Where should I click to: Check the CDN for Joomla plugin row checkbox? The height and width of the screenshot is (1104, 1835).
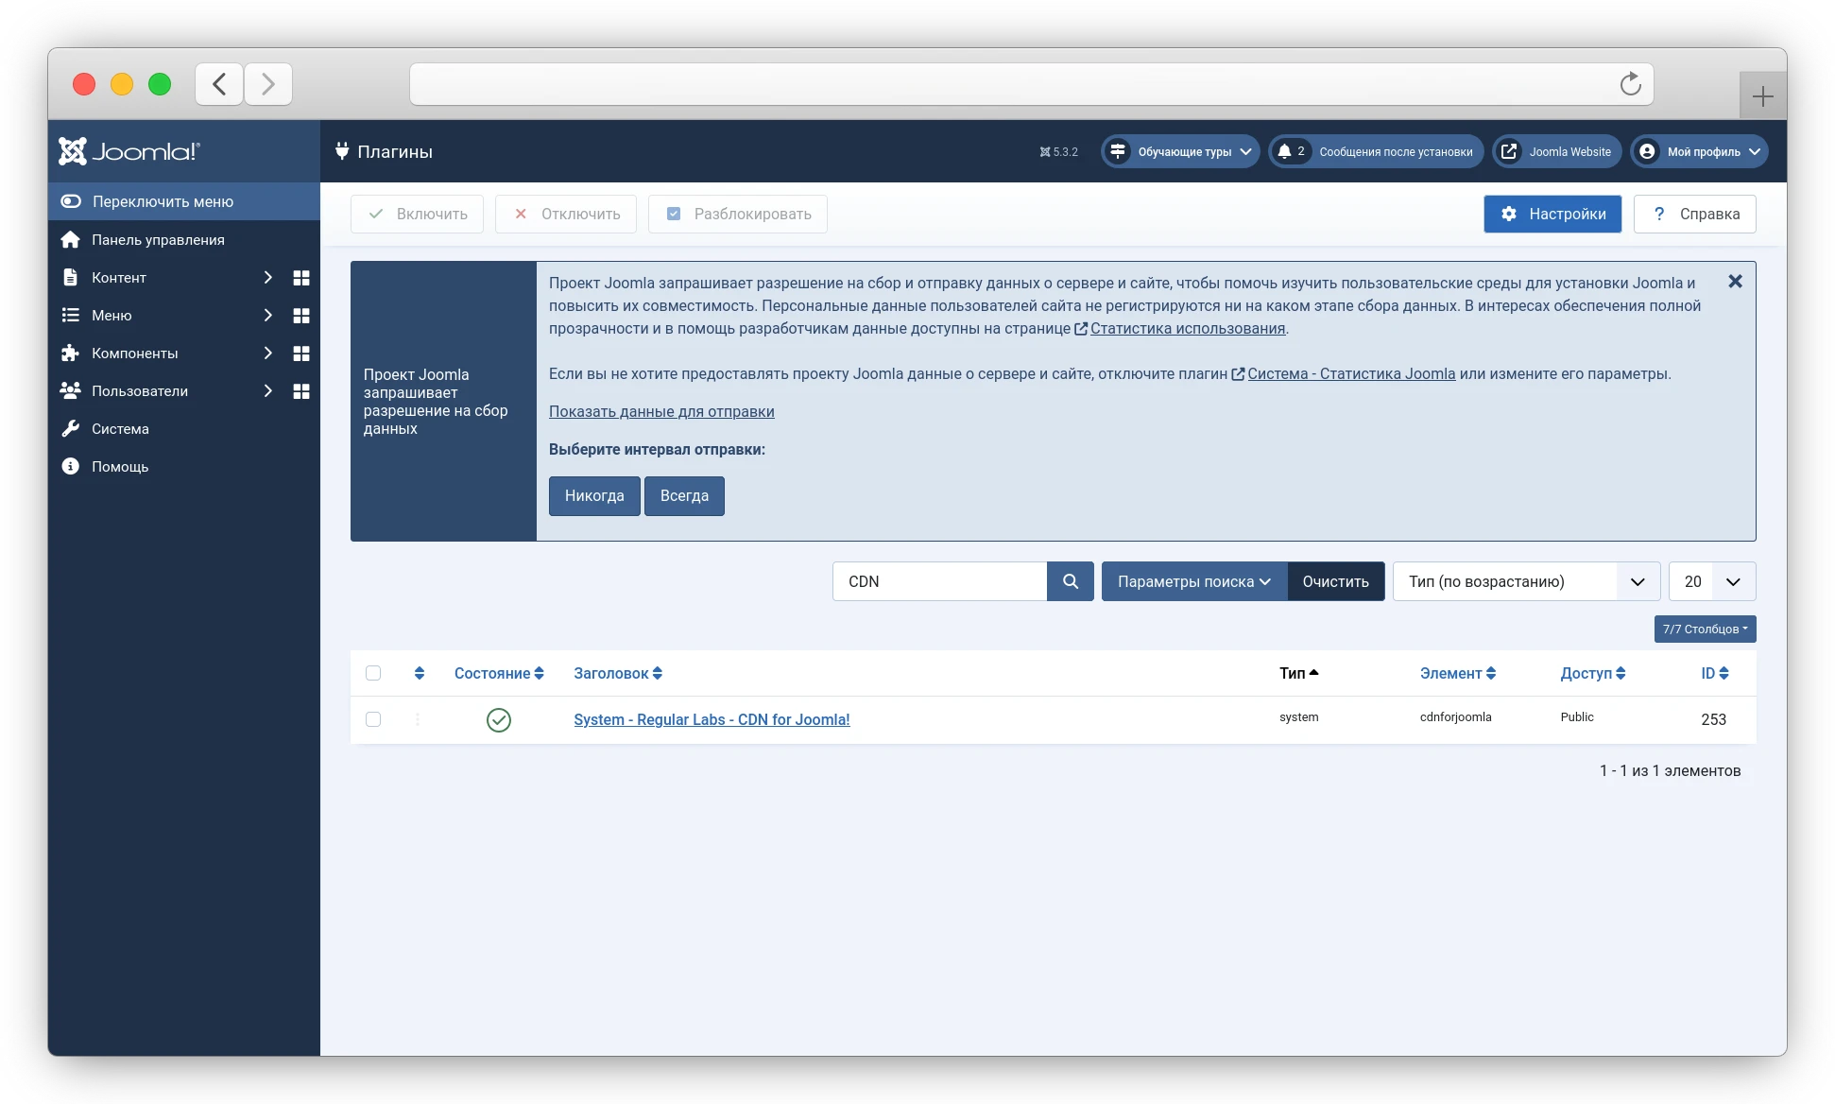point(373,719)
